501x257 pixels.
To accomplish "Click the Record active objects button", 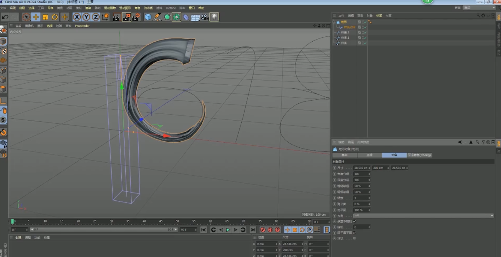I will (263, 230).
